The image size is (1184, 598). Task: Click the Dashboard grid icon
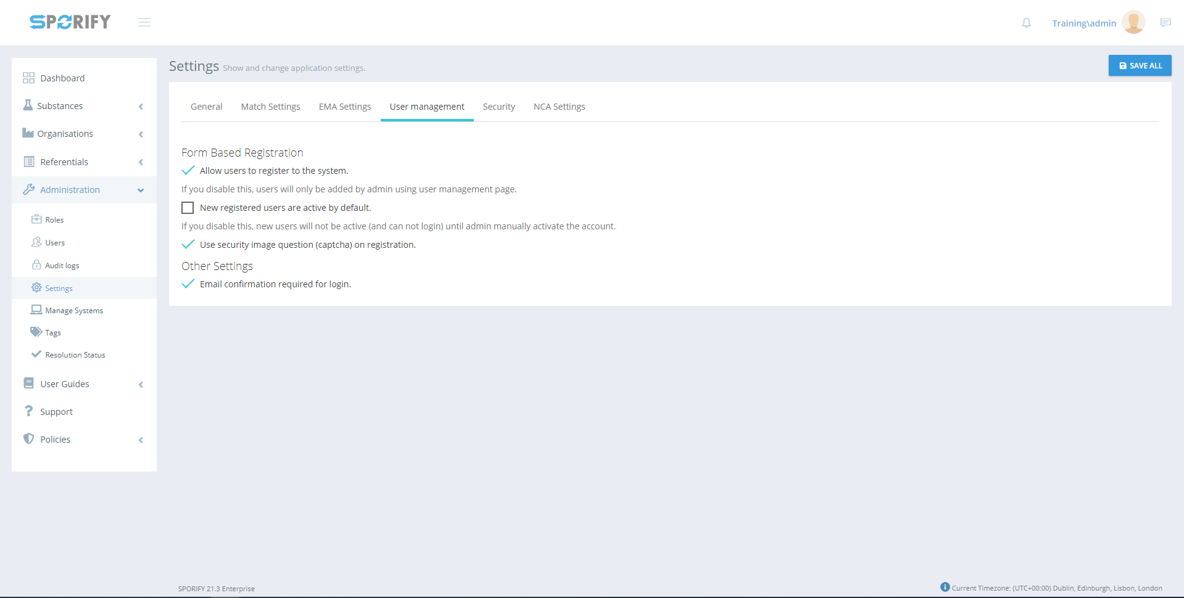point(28,78)
